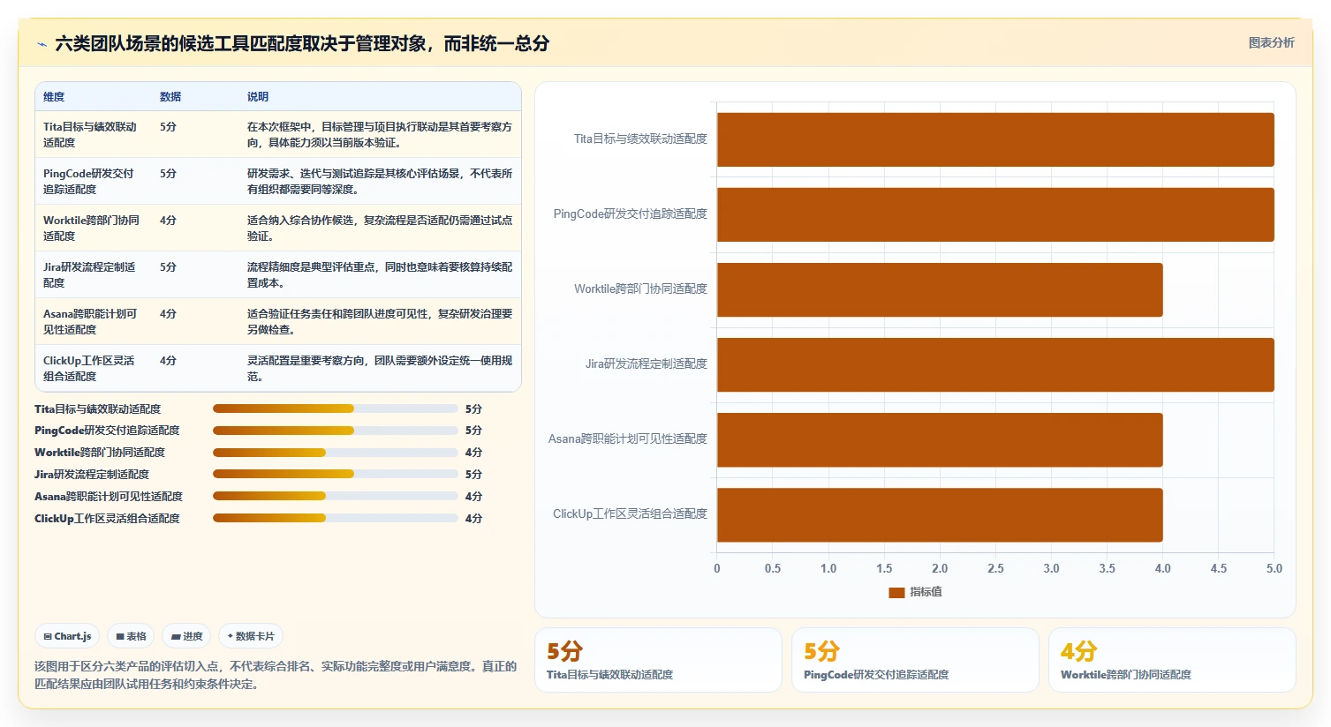Click the Worktile chart bar

pyautogui.click(x=940, y=289)
